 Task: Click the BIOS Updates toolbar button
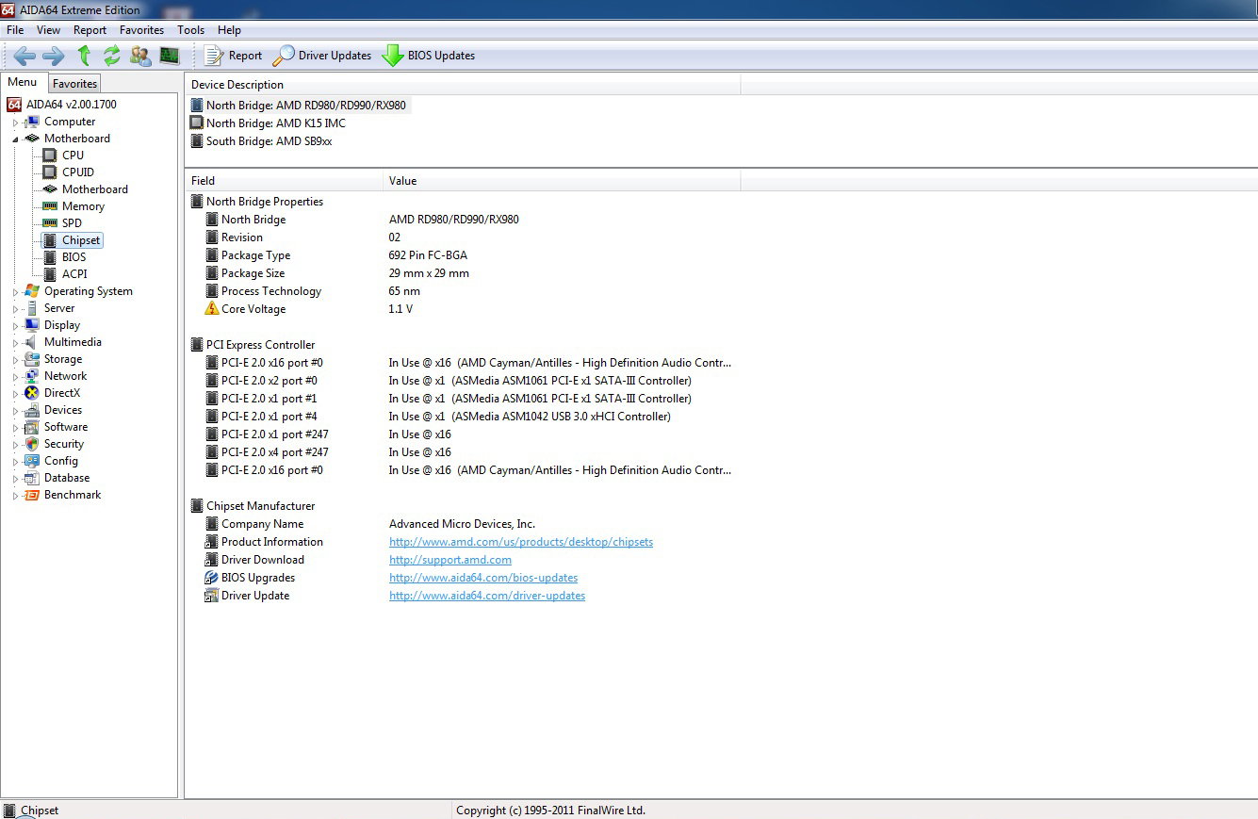[429, 56]
